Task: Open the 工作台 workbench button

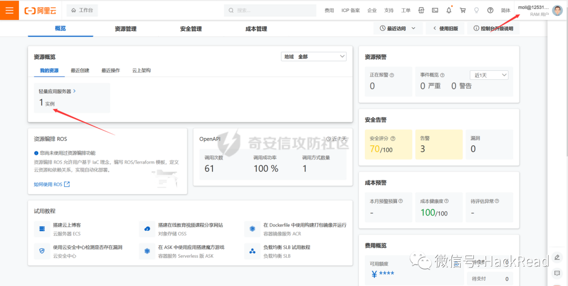Action: pos(82,10)
